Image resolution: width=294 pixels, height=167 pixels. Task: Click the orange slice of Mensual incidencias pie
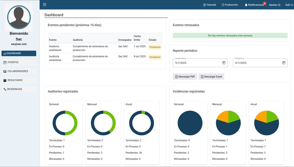(x=224, y=116)
